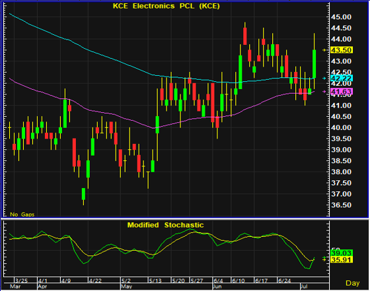Click the 37.00 price axis label
The image size is (370, 291).
pyautogui.click(x=341, y=194)
